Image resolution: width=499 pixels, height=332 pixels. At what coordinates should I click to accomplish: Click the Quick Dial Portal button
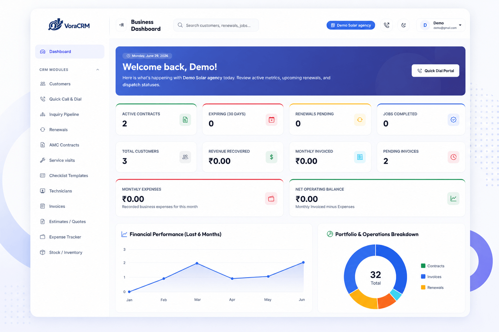pyautogui.click(x=435, y=71)
